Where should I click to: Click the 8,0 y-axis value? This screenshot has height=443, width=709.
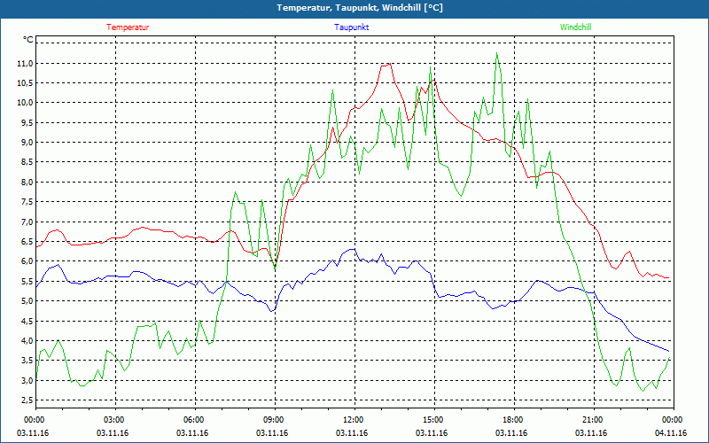(x=26, y=183)
